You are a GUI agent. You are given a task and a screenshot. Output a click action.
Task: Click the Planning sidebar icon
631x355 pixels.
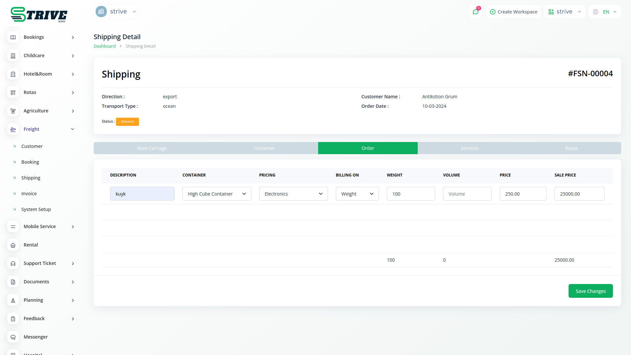(13, 300)
